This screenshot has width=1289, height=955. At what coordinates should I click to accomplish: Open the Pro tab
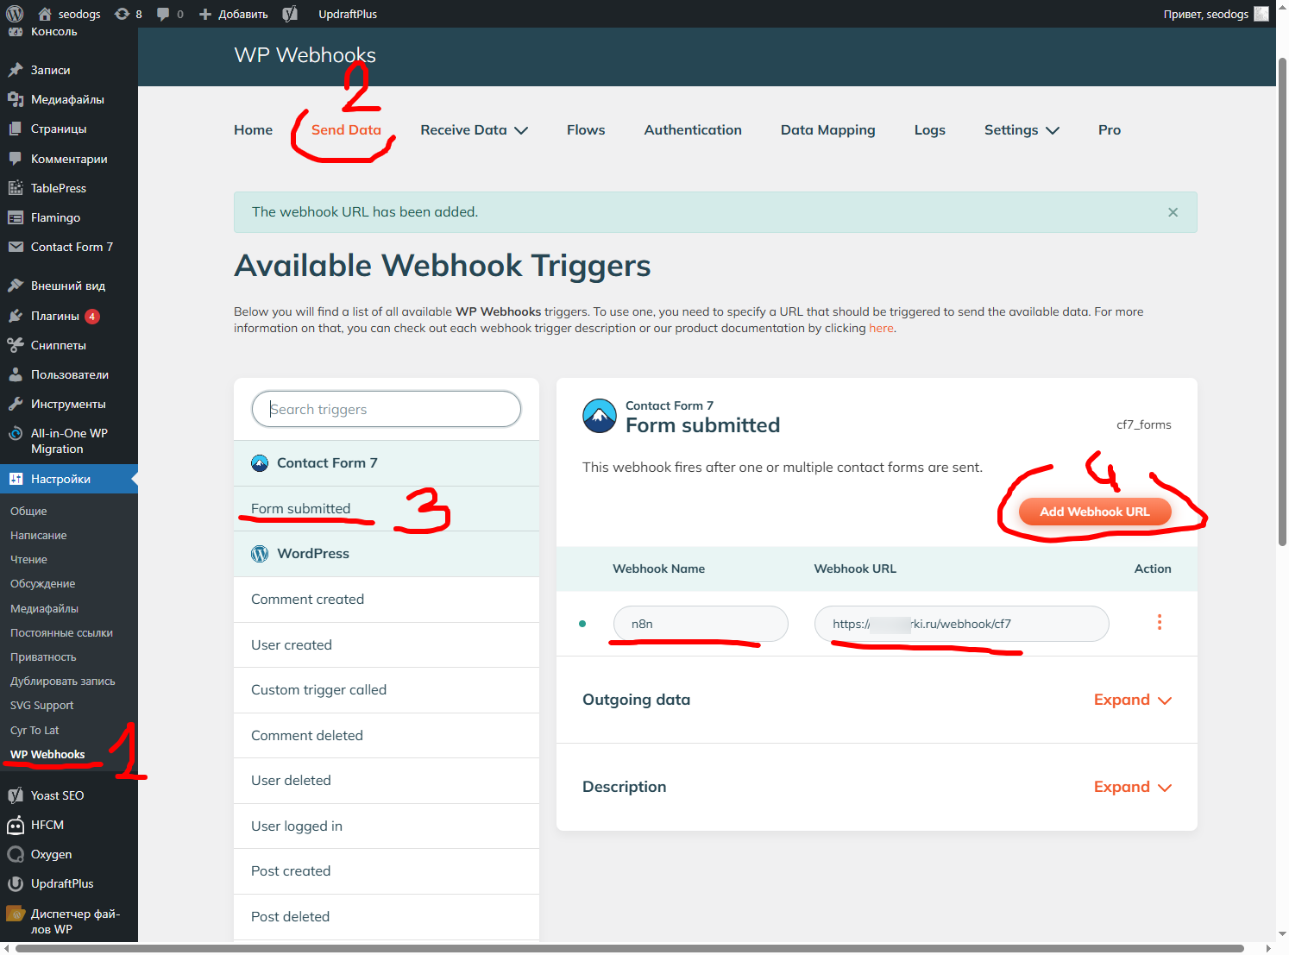(x=1110, y=129)
